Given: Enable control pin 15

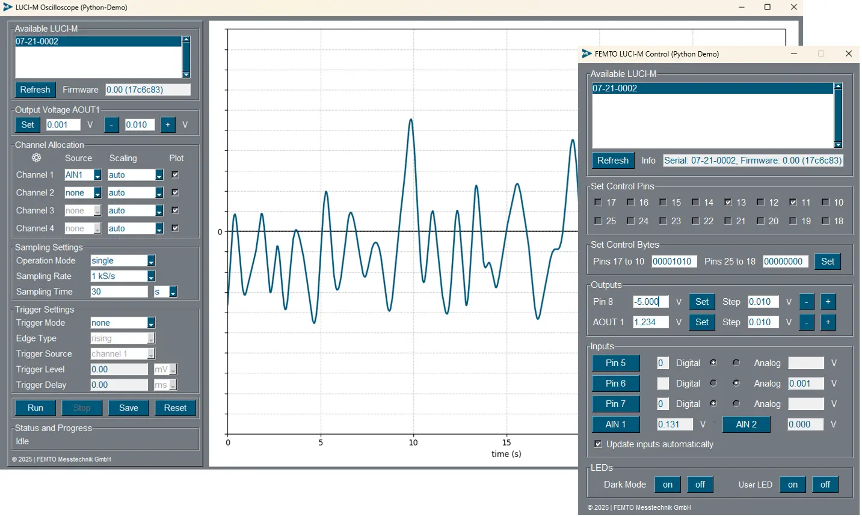Looking at the screenshot, I should (x=662, y=203).
